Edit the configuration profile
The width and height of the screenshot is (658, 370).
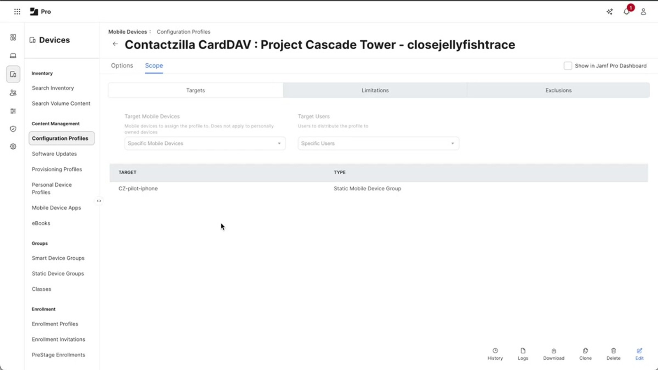[x=639, y=354]
